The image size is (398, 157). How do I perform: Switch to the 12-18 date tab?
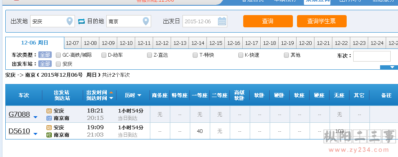(270, 43)
